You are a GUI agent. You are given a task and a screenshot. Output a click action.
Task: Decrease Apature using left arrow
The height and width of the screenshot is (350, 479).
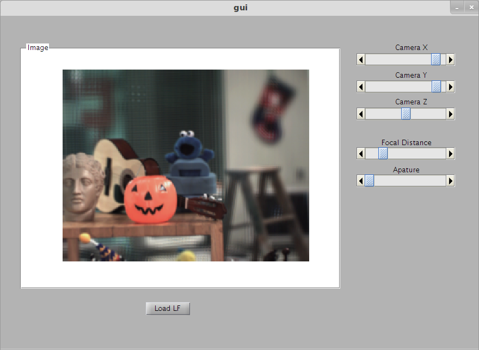click(361, 180)
